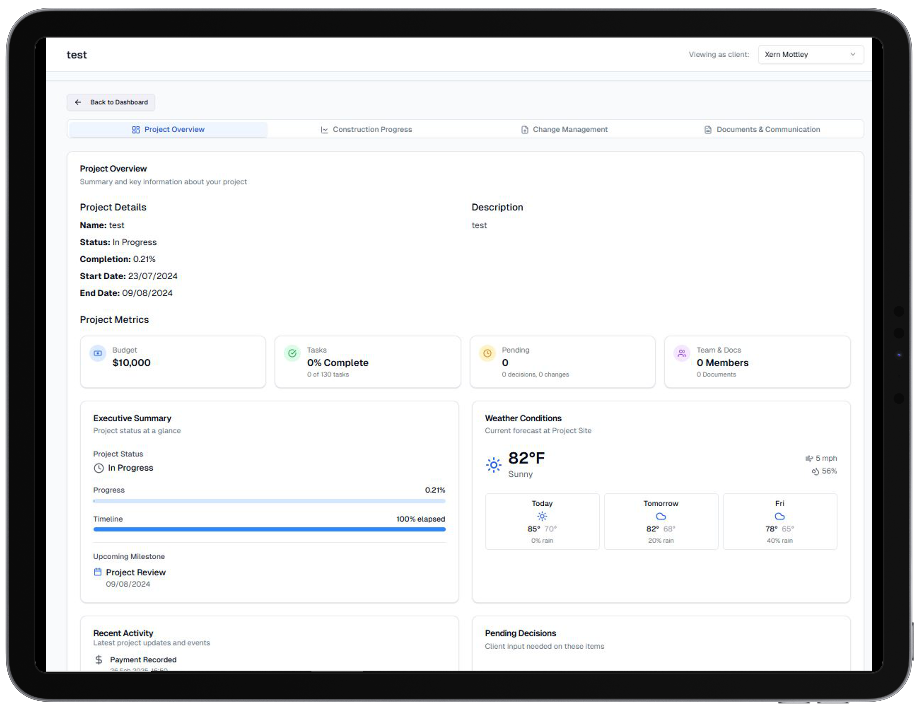Click the sunny weather sun icon
This screenshot has height=710, width=918.
coord(493,465)
